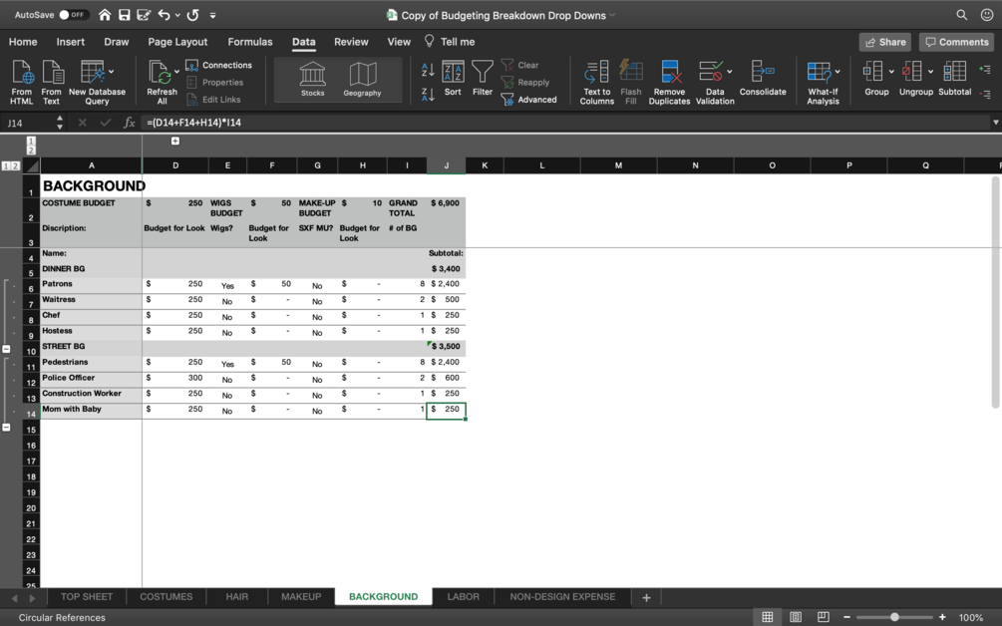
Task: Click the Search magnifier icon
Action: [961, 15]
